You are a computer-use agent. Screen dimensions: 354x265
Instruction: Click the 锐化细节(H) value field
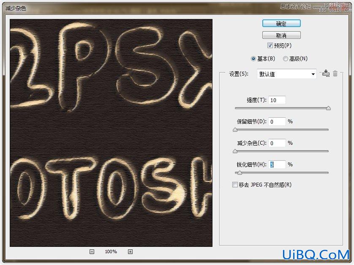coord(277,165)
